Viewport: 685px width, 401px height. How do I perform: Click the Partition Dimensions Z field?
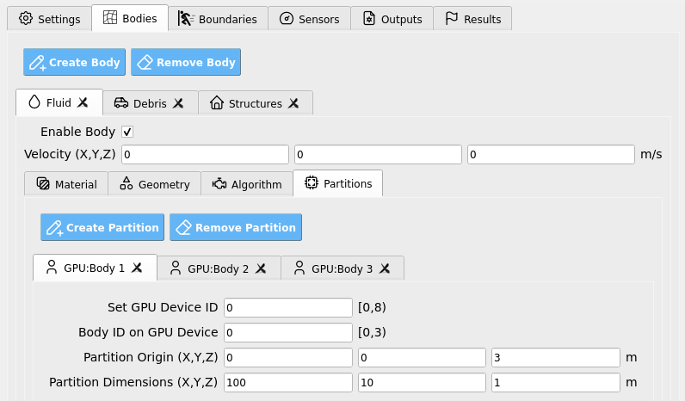click(556, 383)
